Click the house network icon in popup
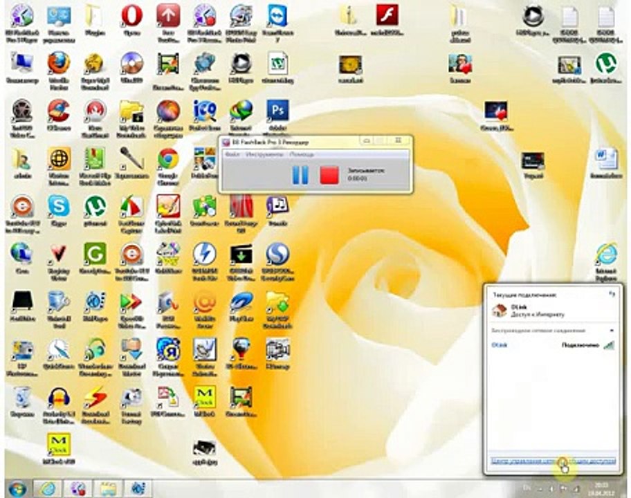Image resolution: width=631 pixels, height=498 pixels. coord(499,311)
